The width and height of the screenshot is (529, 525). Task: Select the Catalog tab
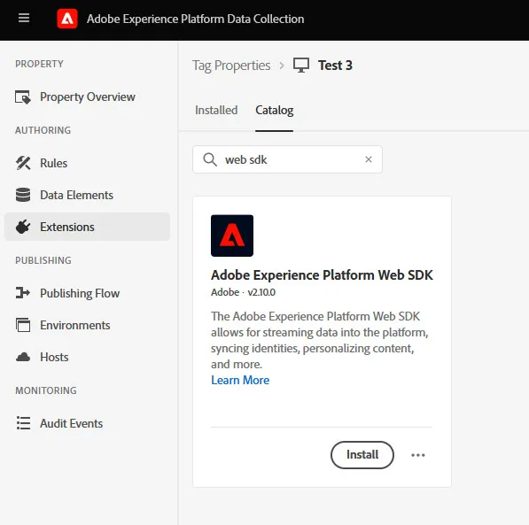tap(275, 111)
